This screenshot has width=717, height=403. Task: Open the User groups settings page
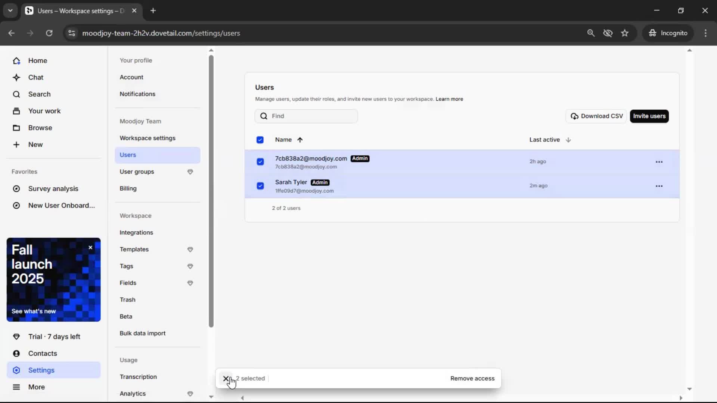tap(137, 172)
